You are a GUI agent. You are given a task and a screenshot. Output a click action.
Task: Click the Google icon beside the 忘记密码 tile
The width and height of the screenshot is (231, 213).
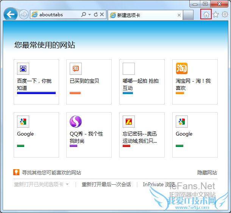(182, 122)
